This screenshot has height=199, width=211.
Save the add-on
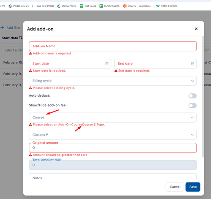tap(193, 187)
